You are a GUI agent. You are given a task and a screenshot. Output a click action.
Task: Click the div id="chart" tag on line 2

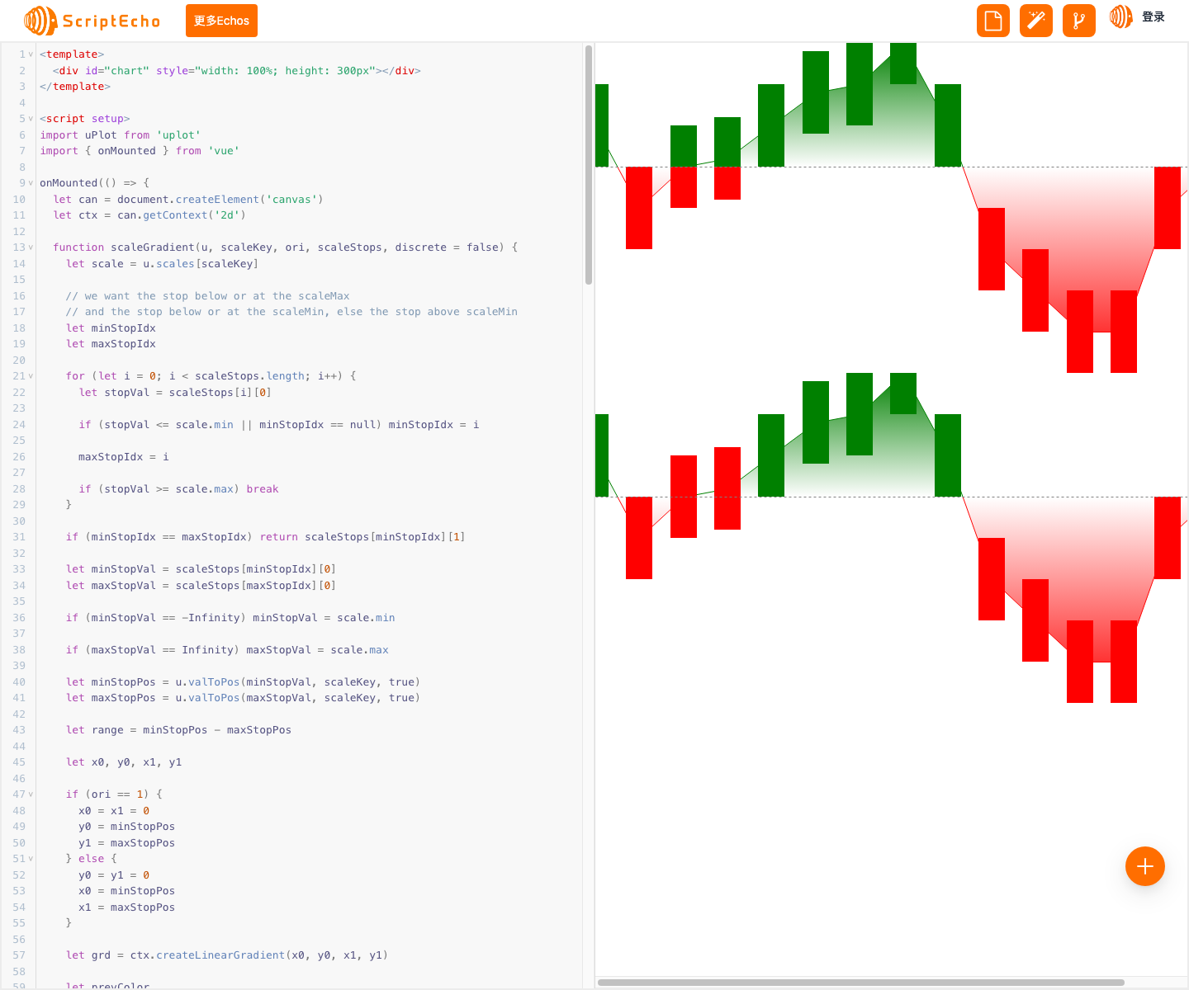pos(237,71)
